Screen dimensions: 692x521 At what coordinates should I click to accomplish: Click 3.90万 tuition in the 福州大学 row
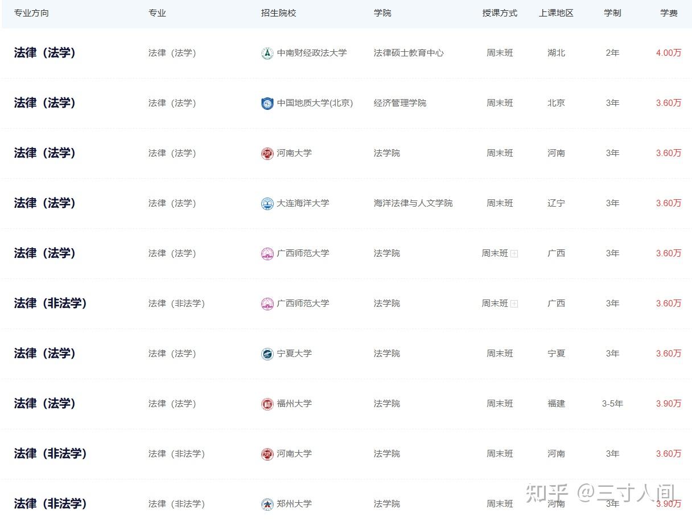click(669, 404)
